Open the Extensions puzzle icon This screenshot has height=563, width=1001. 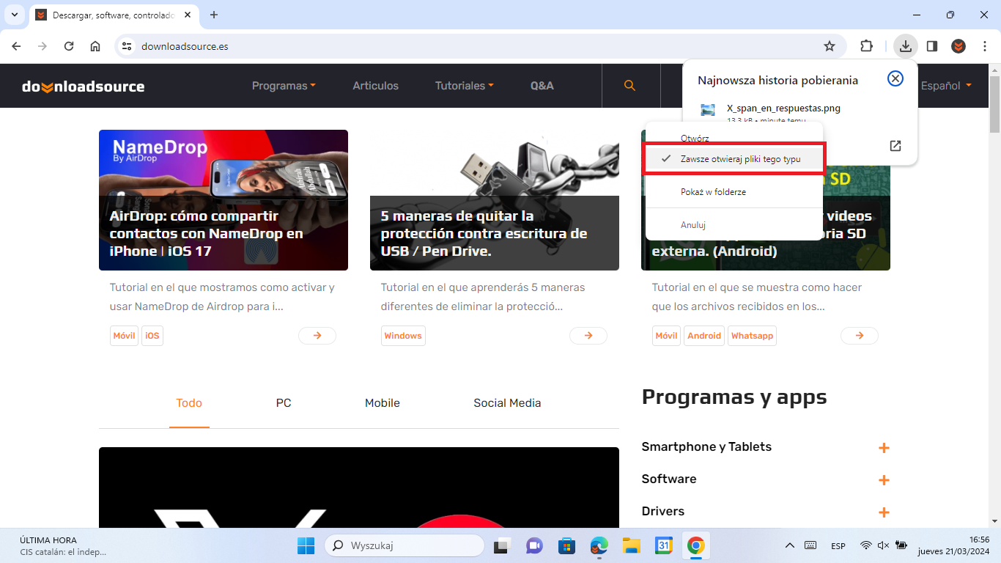pyautogui.click(x=866, y=46)
